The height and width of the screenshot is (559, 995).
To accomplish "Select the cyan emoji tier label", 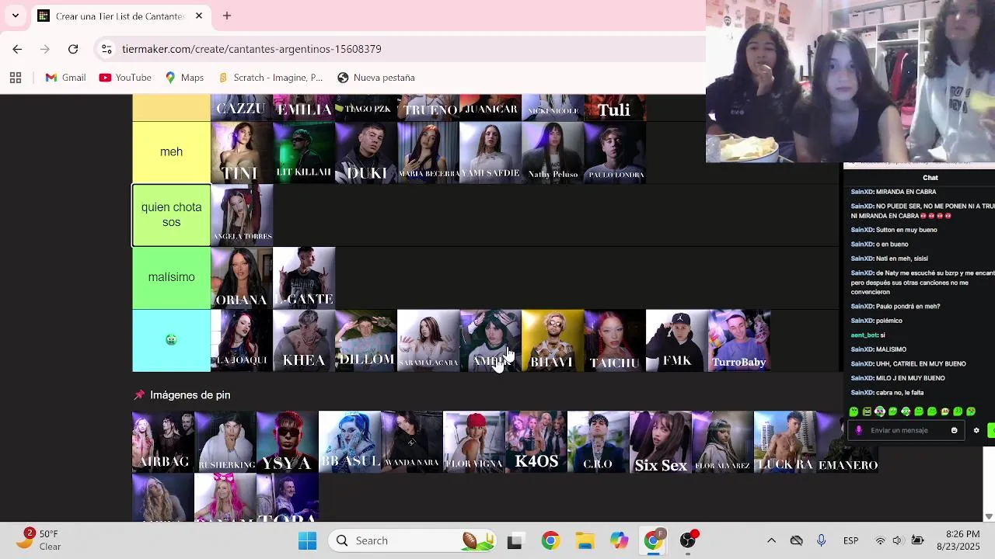I will (171, 340).
